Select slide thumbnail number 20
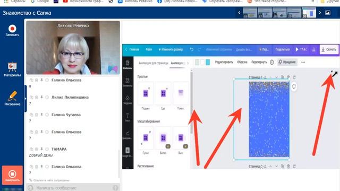The height and width of the screenshot is (191, 340). [309, 13]
